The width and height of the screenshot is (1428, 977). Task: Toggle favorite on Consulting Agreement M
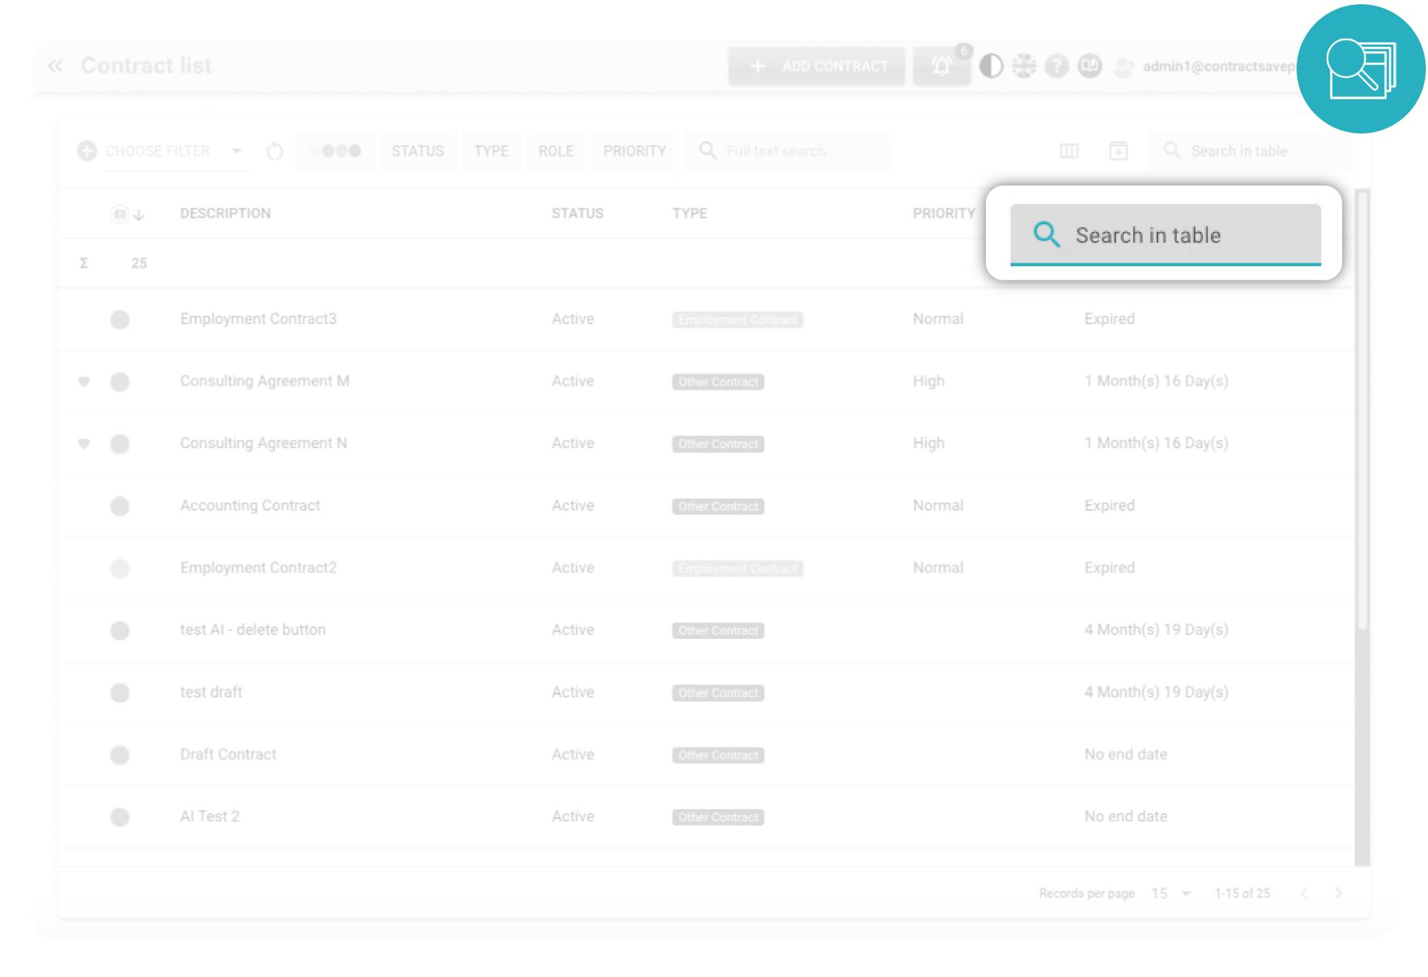85,380
